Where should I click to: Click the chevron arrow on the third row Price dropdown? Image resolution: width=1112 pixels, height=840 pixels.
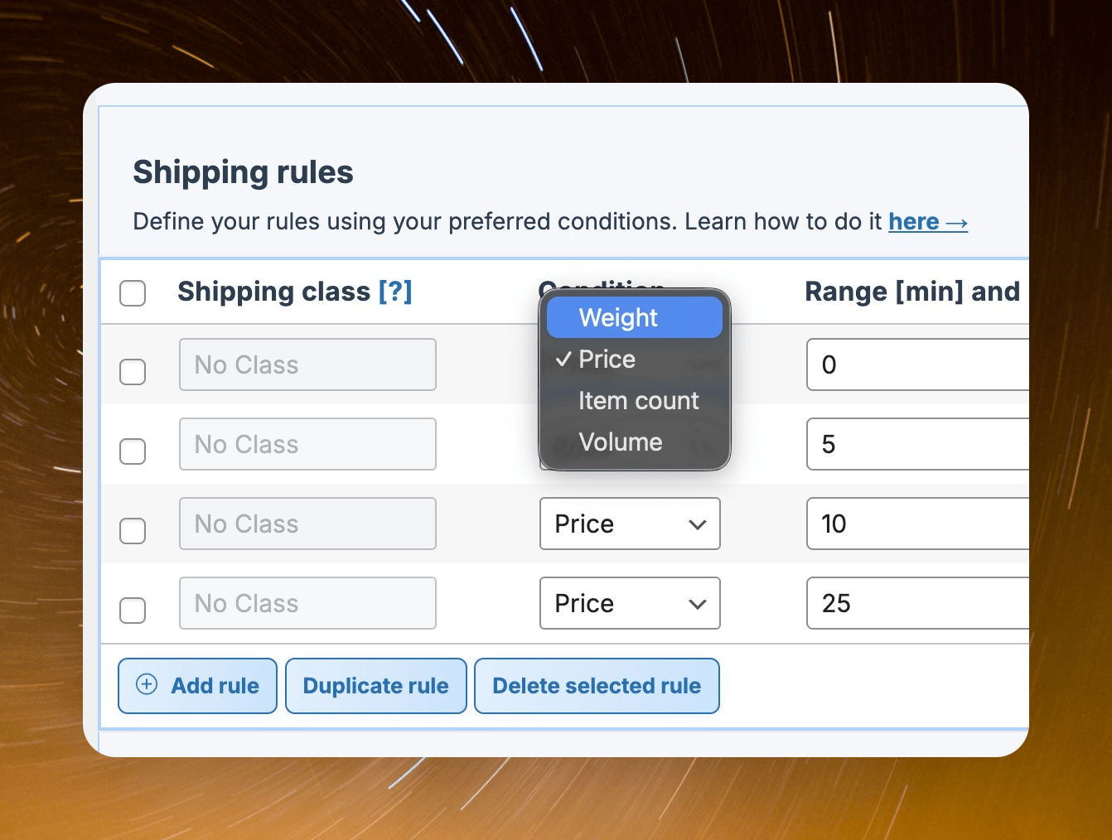[698, 524]
